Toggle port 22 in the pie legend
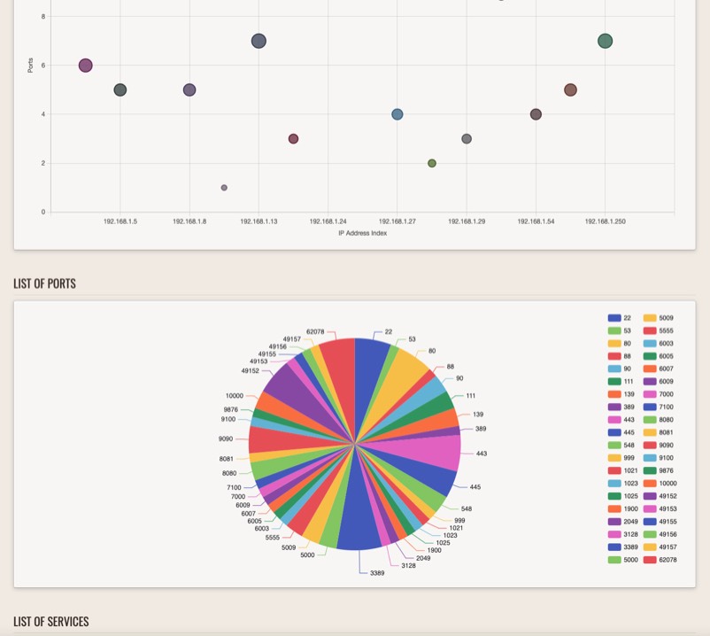The width and height of the screenshot is (710, 636). [614, 317]
